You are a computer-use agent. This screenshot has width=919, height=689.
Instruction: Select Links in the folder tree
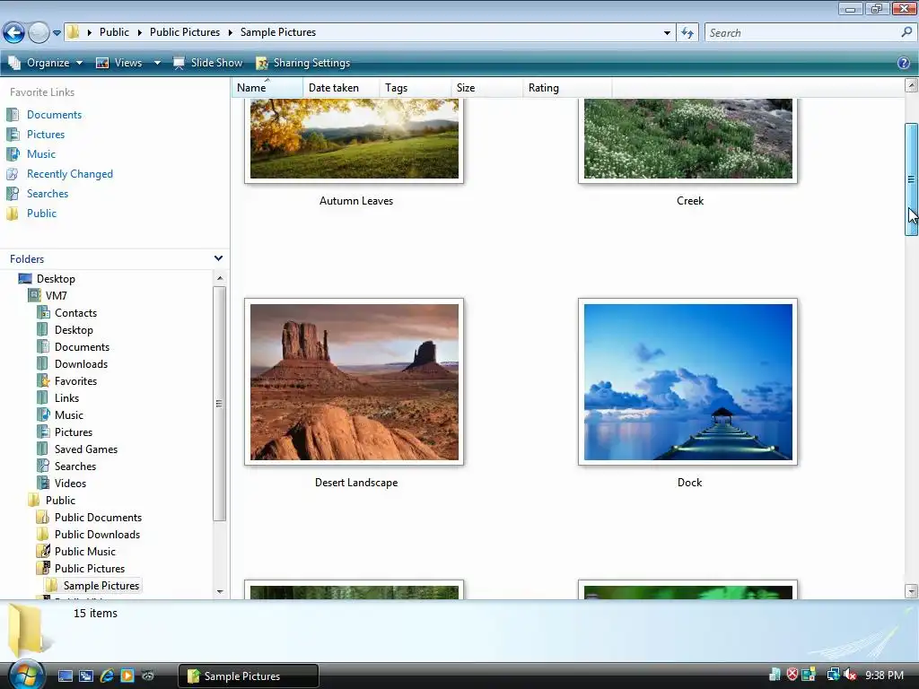point(66,397)
